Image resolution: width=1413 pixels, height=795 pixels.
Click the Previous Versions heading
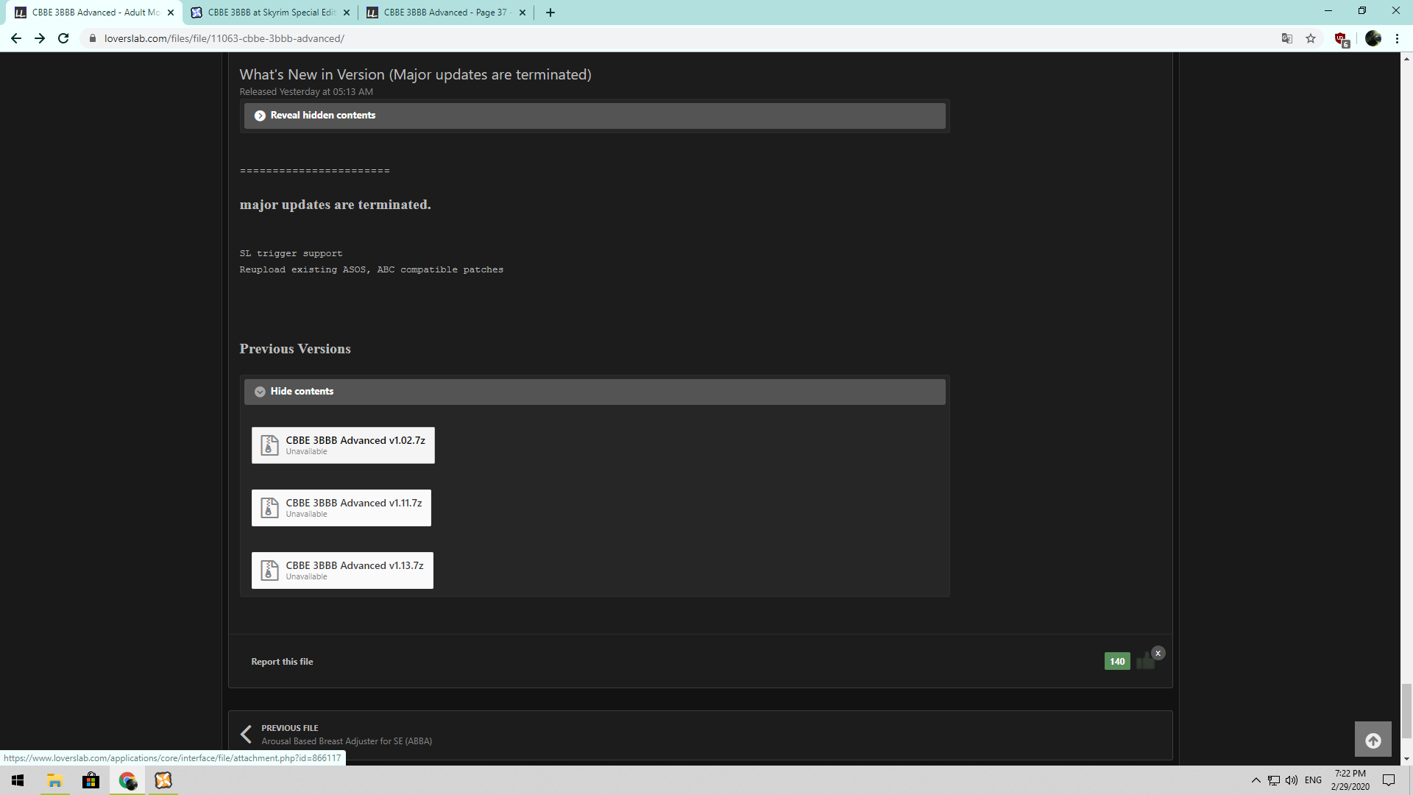pyautogui.click(x=295, y=349)
